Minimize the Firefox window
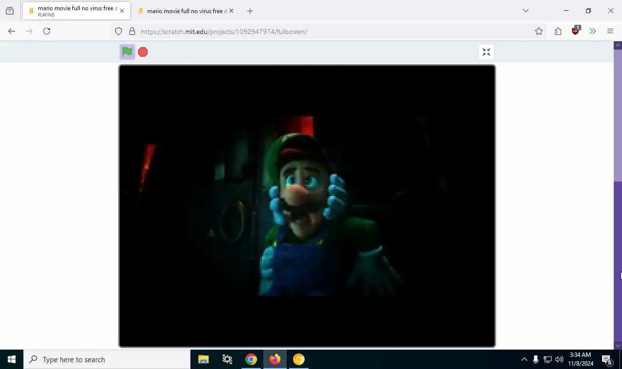The height and width of the screenshot is (369, 622). [x=566, y=11]
